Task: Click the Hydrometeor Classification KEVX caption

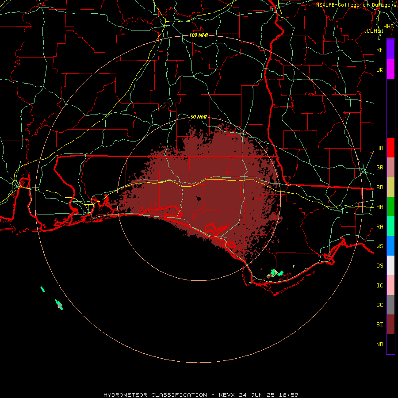Action: tap(201, 395)
